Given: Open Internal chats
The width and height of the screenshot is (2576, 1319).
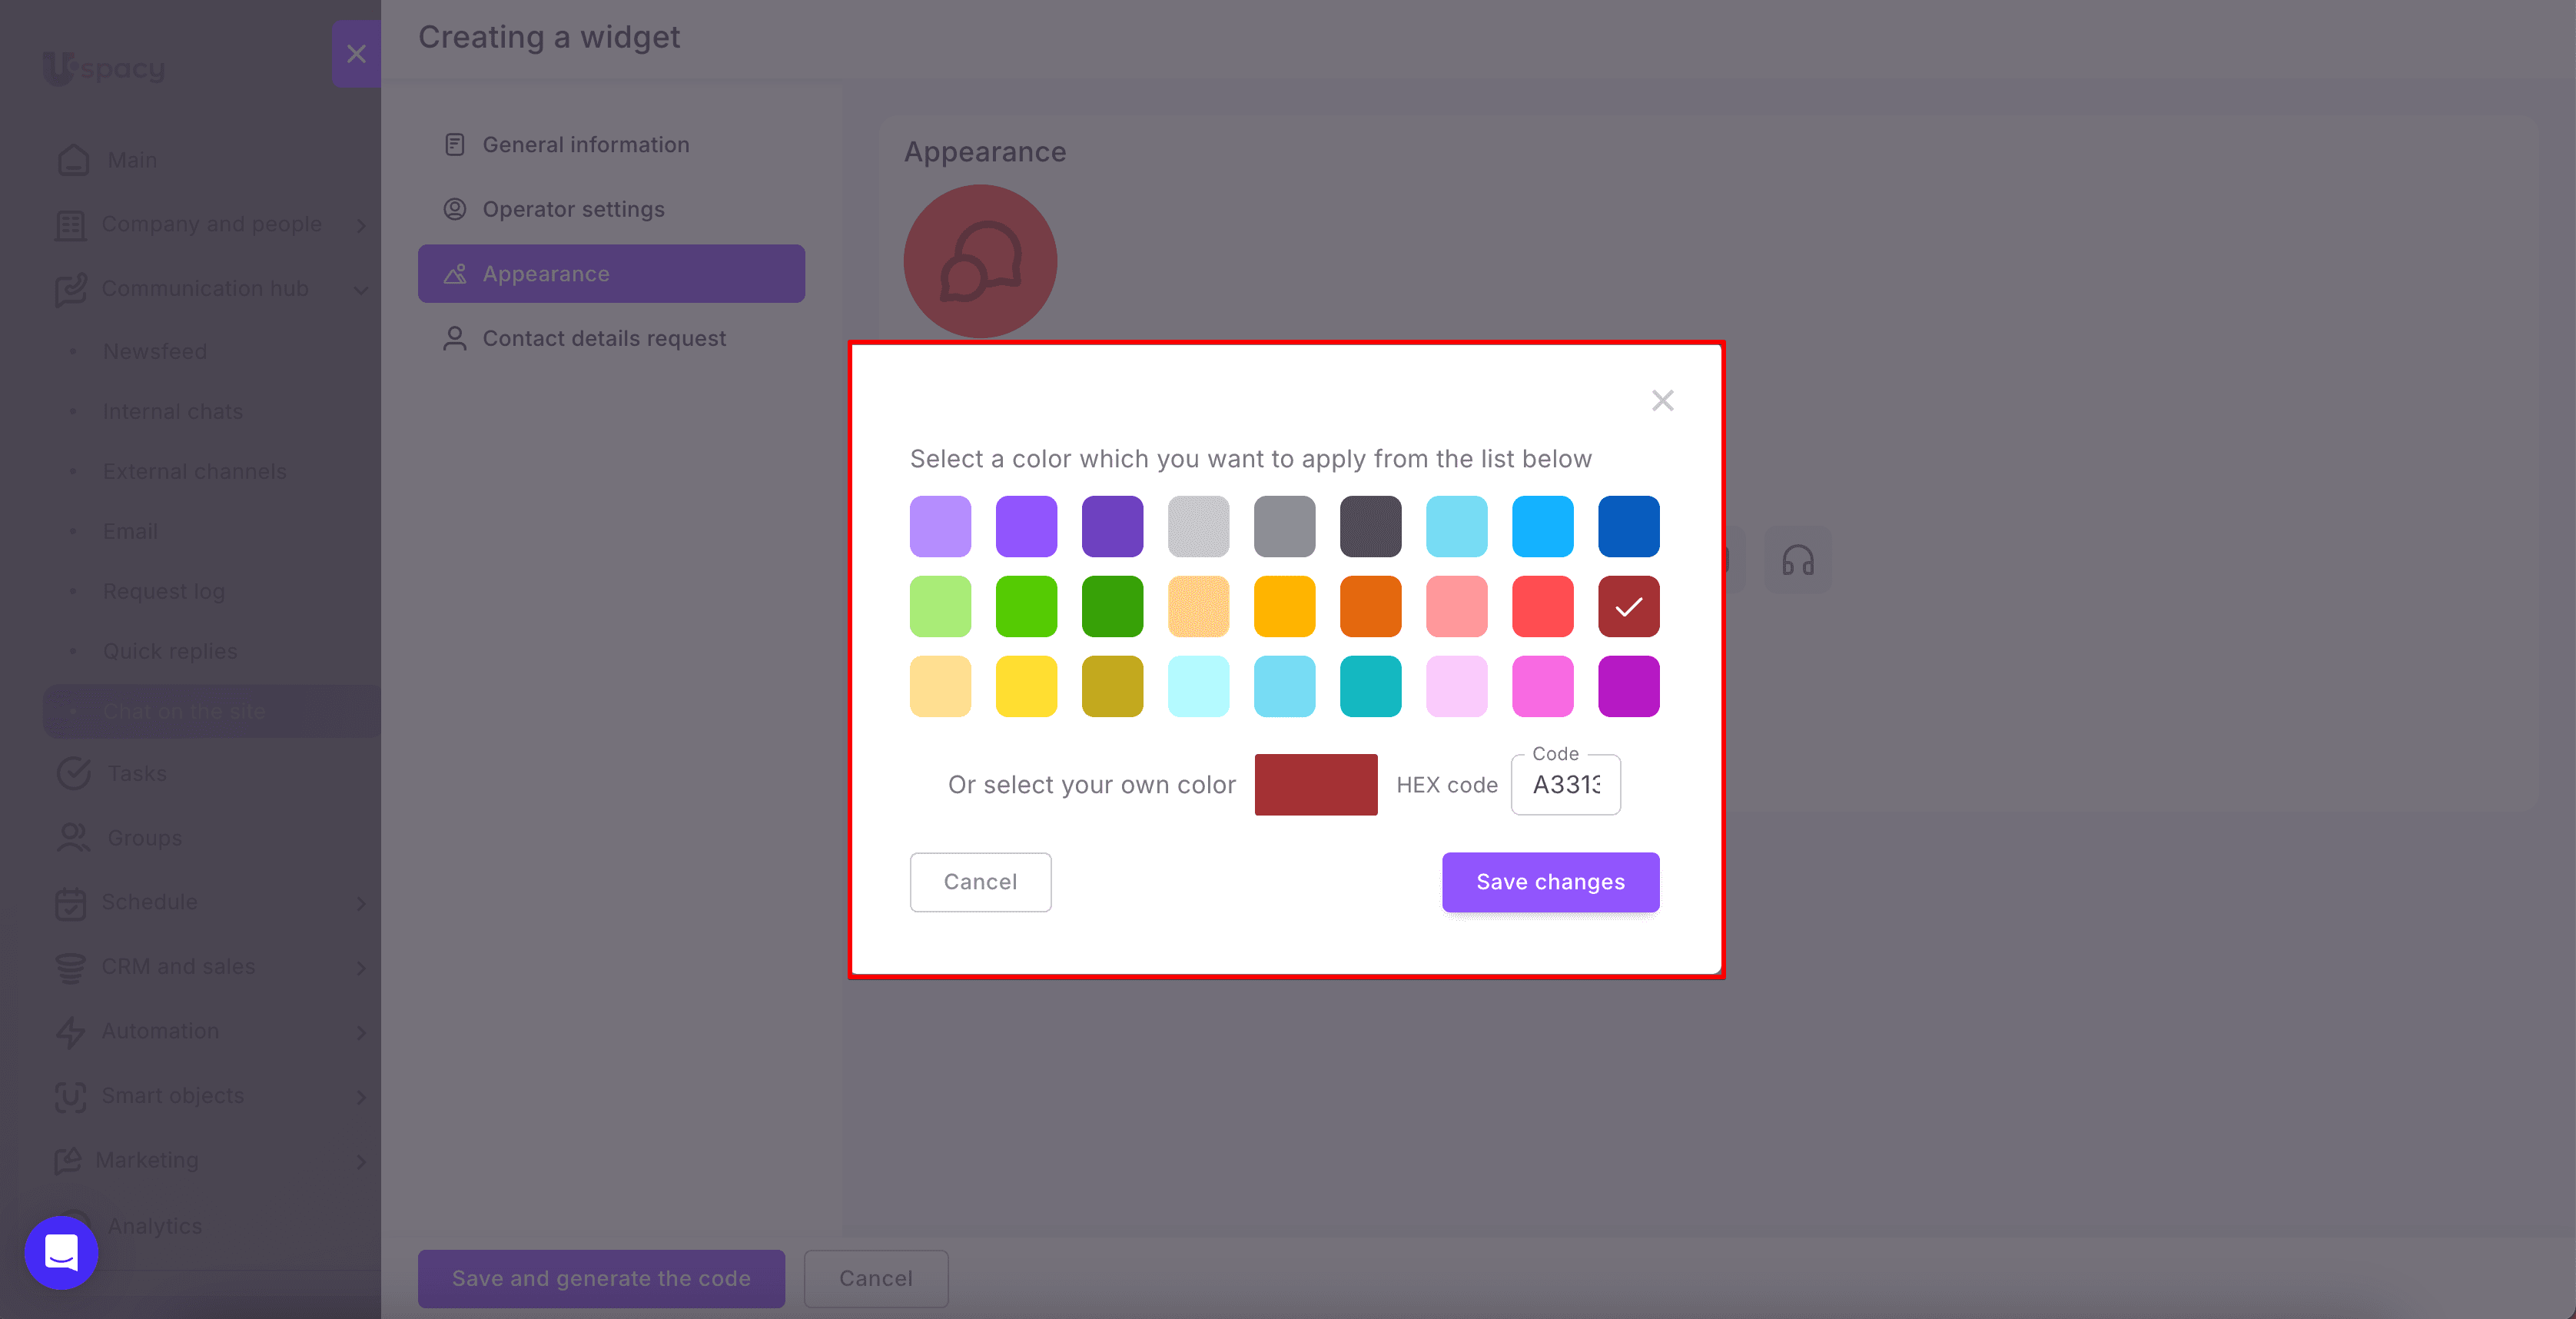Looking at the screenshot, I should (173, 412).
